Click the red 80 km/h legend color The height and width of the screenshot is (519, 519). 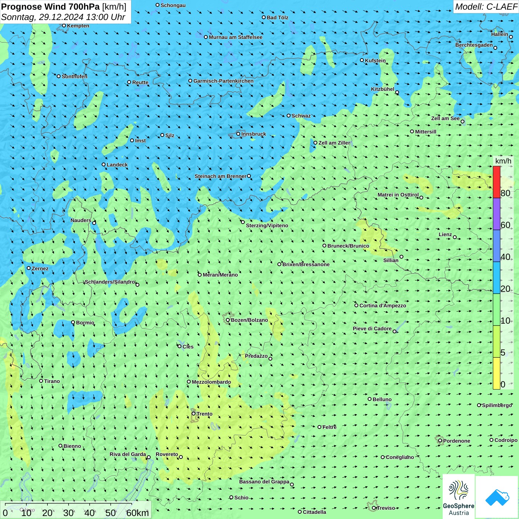pos(496,182)
